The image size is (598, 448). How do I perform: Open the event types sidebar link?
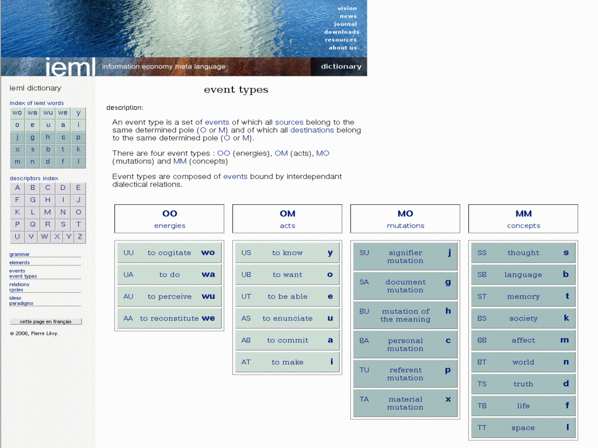click(x=23, y=276)
